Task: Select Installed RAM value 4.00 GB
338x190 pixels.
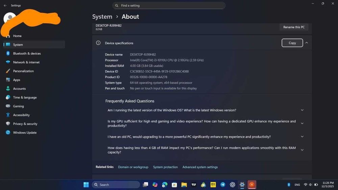Action: [x=147, y=66]
